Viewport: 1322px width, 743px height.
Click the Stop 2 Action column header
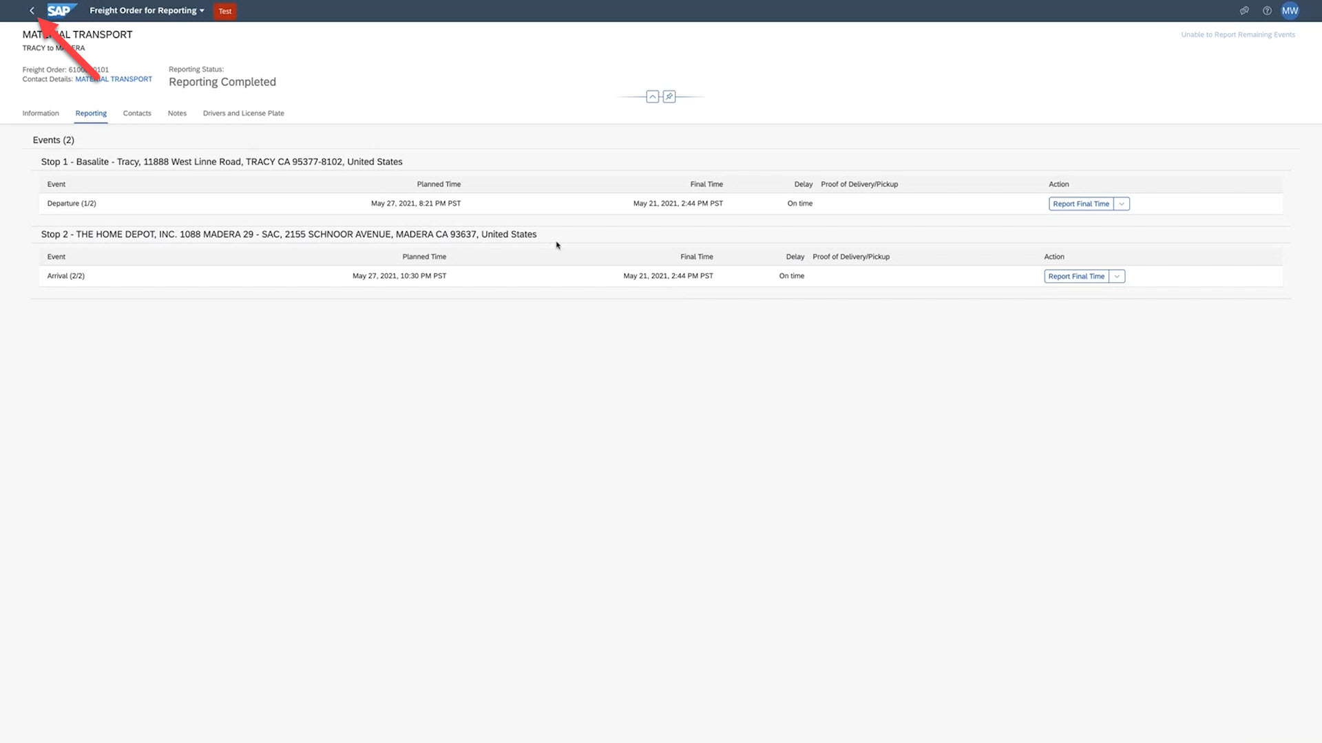1054,257
